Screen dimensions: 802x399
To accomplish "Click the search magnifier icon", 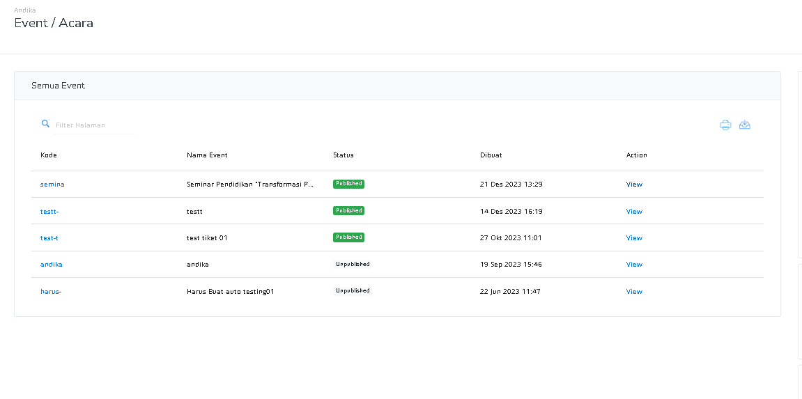I will [x=45, y=124].
